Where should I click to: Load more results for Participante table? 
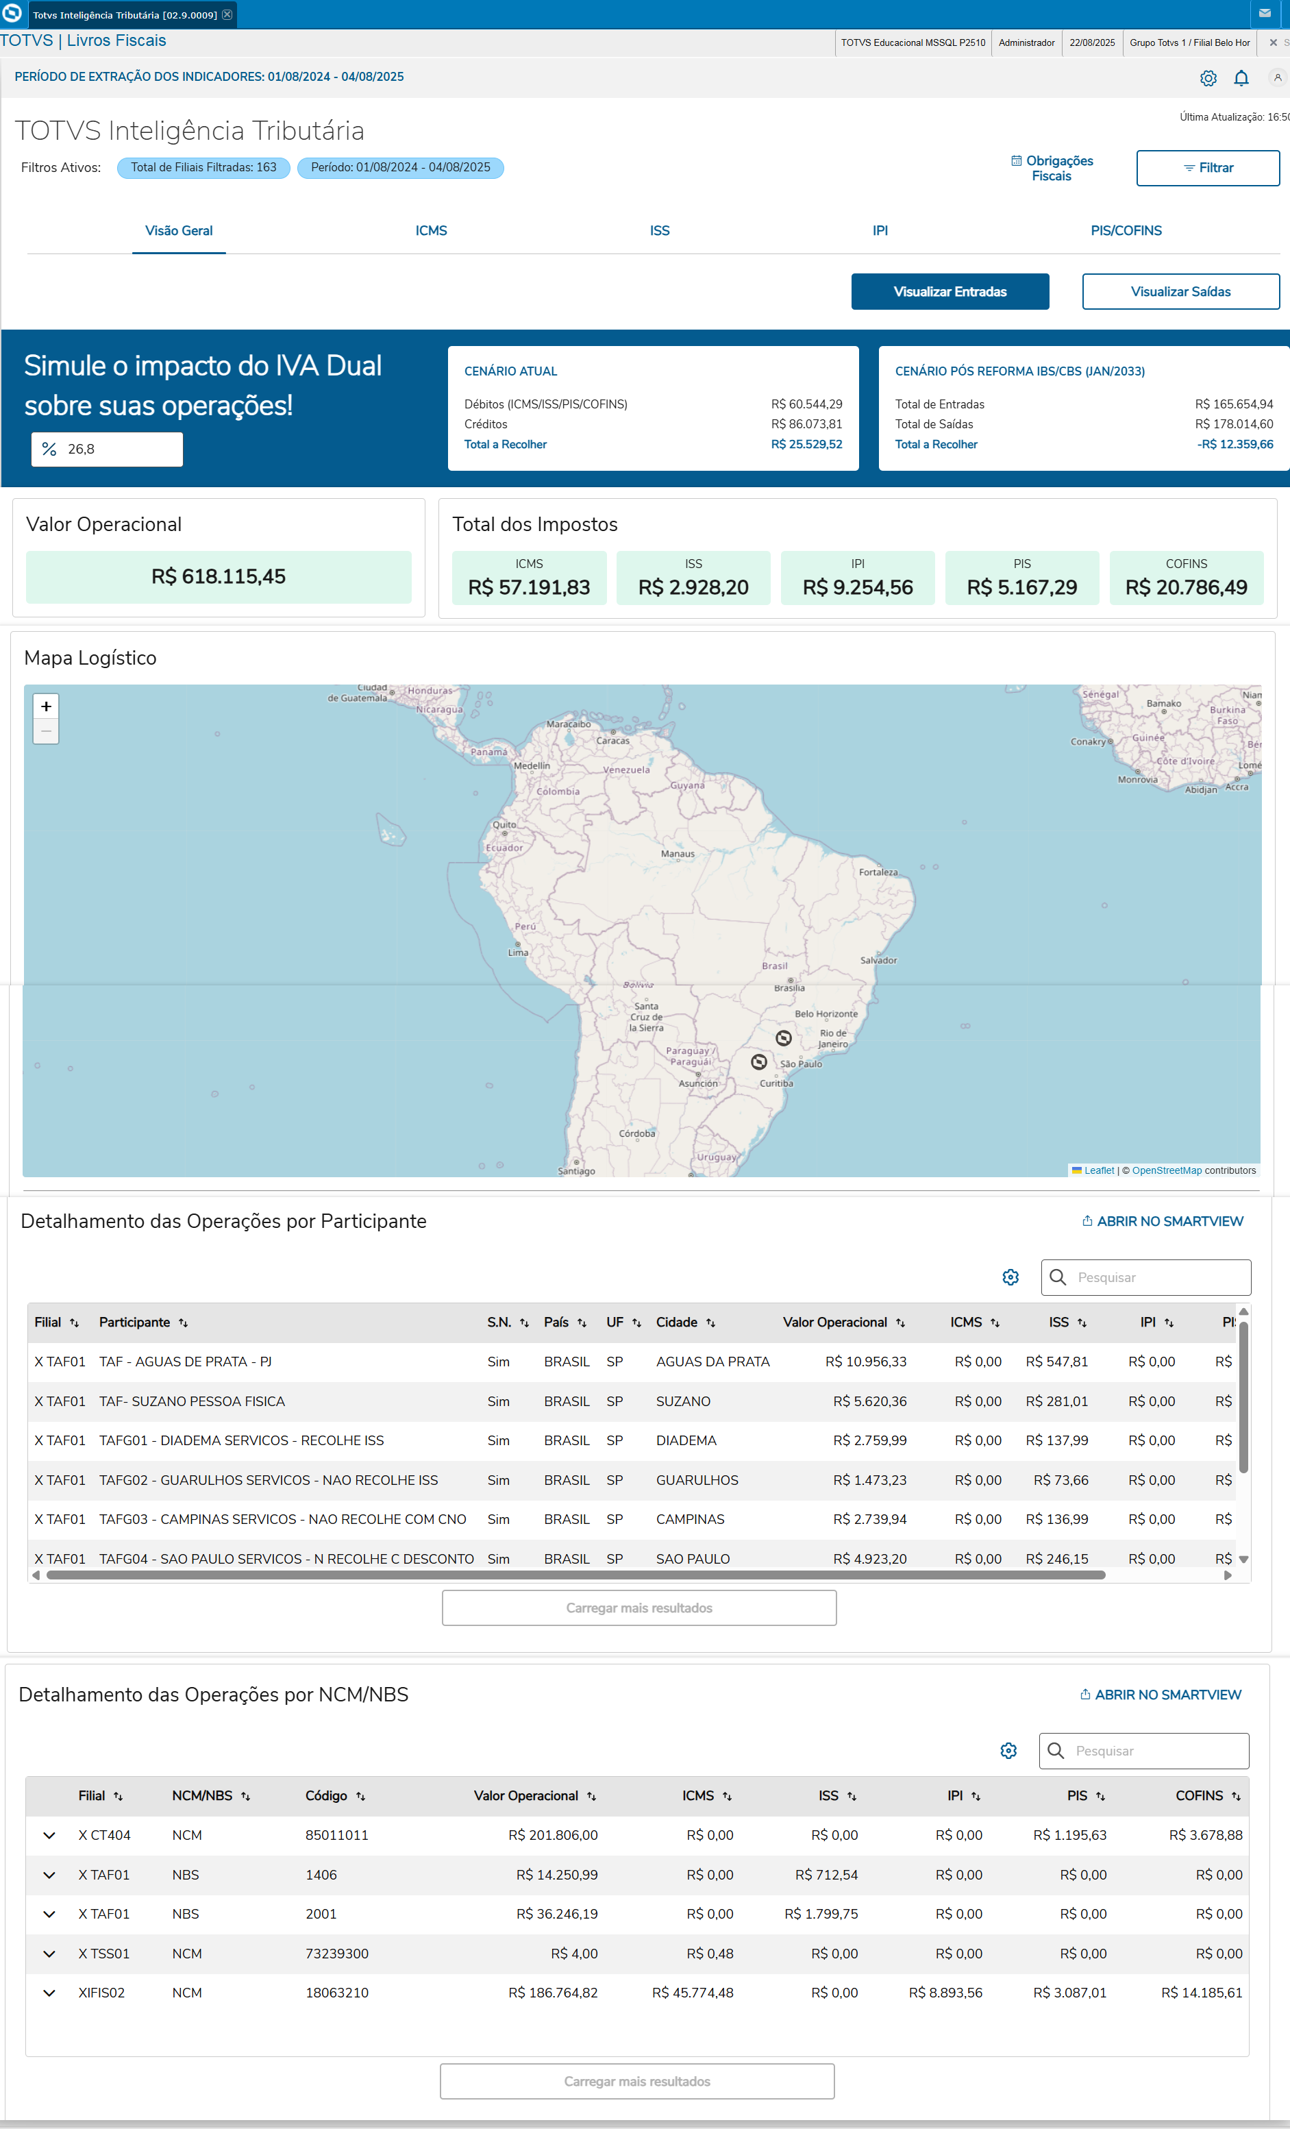pos(639,1608)
